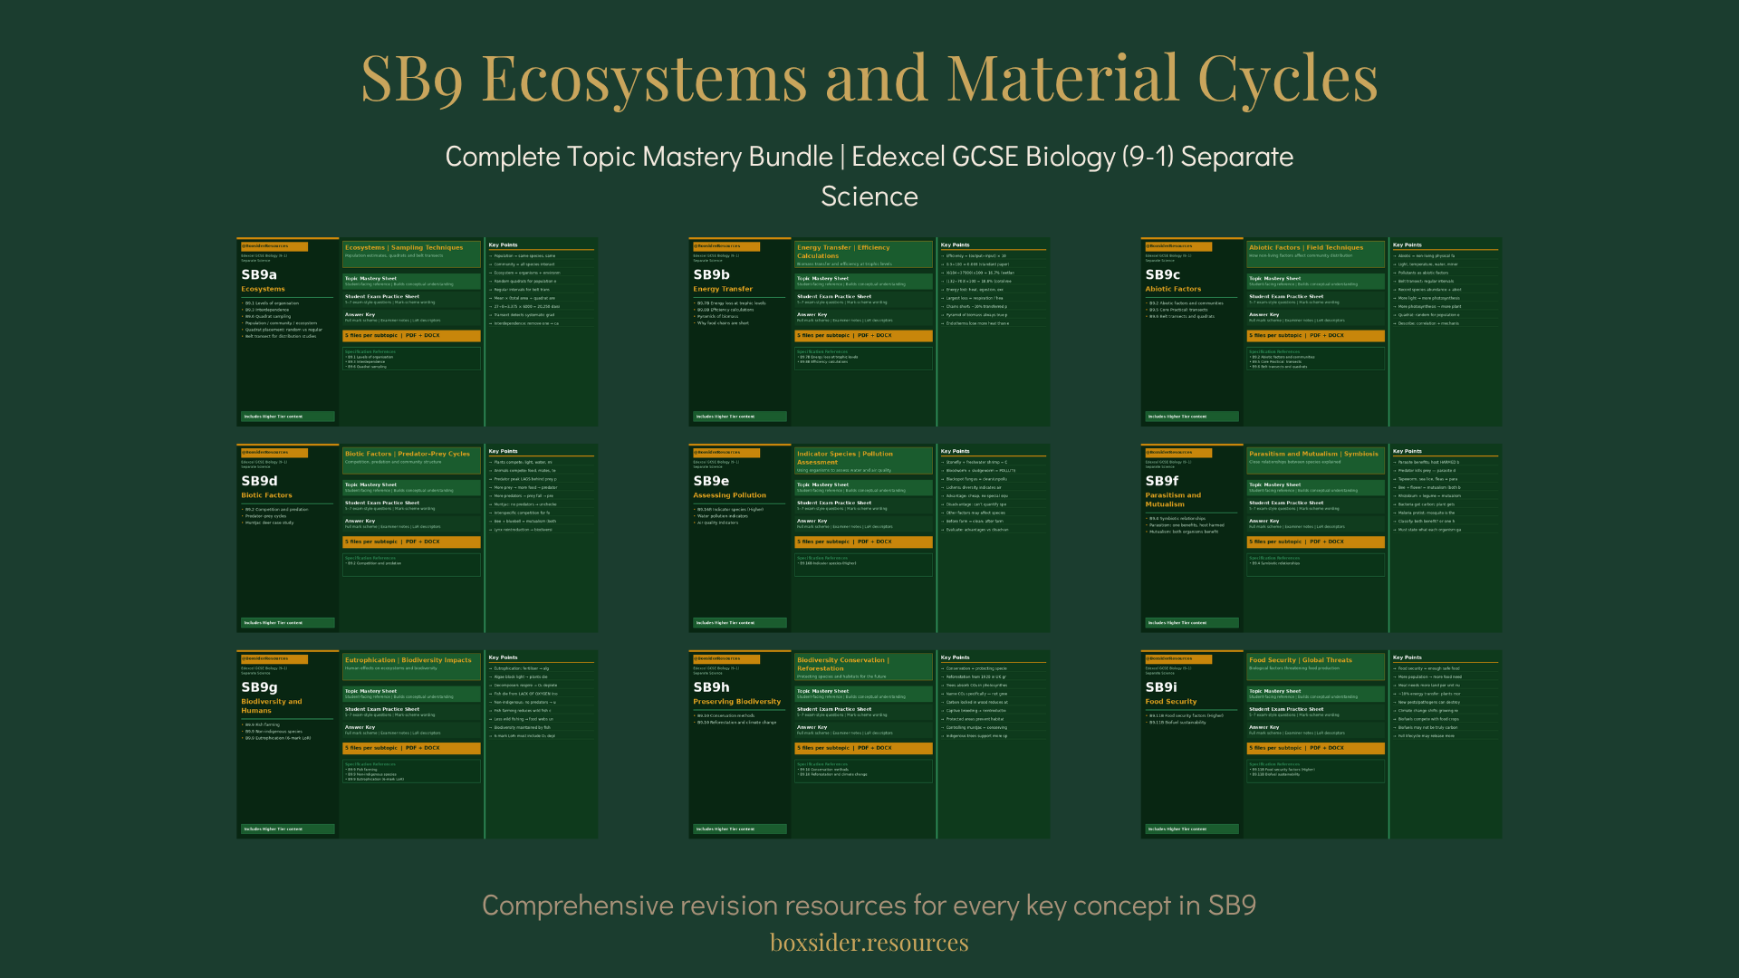Click 'Air quality indicators' bullet in SB9e
The height and width of the screenshot is (978, 1739).
pyautogui.click(x=717, y=523)
